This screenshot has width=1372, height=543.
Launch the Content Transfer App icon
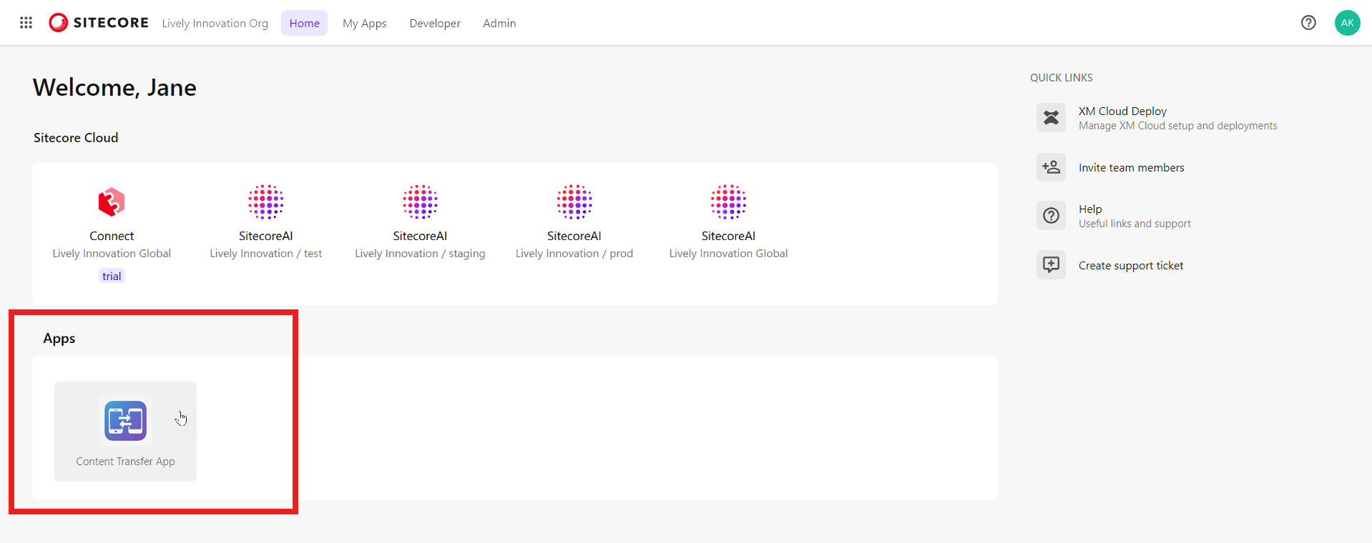[125, 421]
